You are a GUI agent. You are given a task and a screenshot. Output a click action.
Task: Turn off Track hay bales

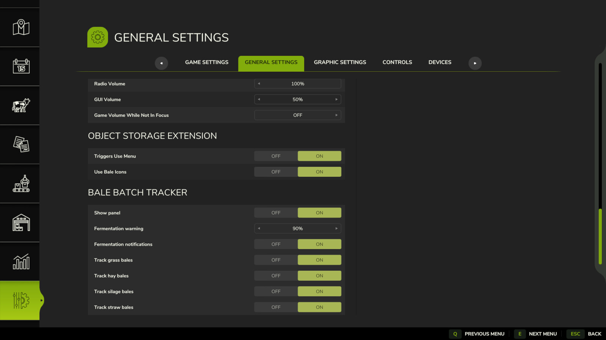pyautogui.click(x=276, y=276)
